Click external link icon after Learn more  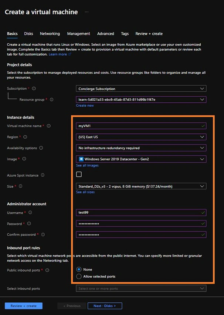coord(70,54)
